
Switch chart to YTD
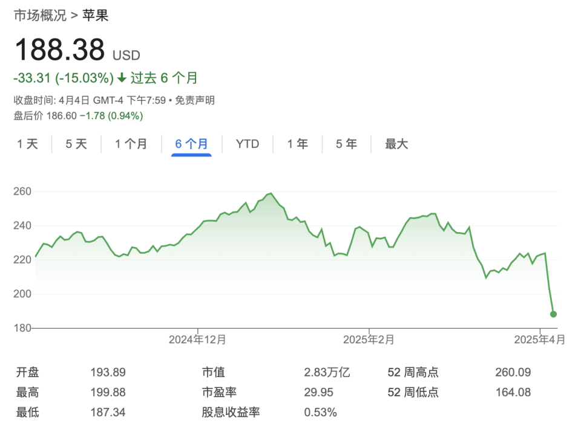[x=247, y=144]
